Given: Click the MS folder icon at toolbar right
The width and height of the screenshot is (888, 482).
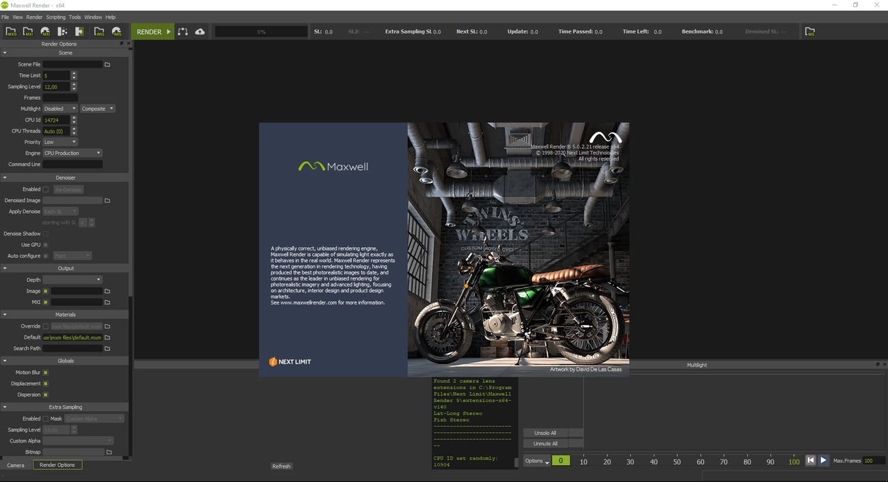Looking at the screenshot, I should (810, 31).
